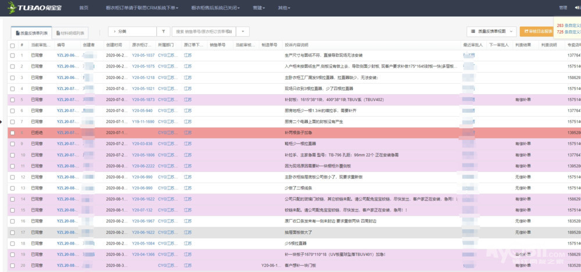Sort by the 创建时间 column header
581x272 pixels.
tap(114, 45)
